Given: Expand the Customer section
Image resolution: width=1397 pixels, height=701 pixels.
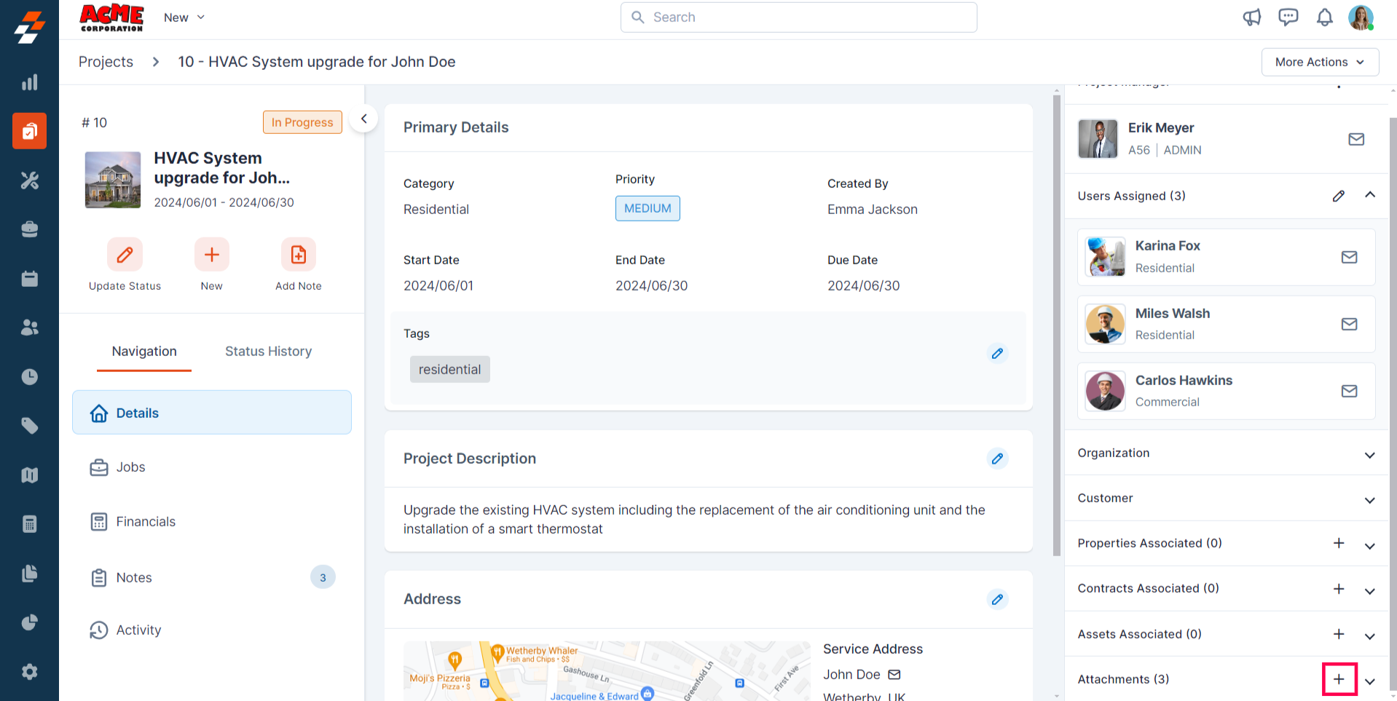Looking at the screenshot, I should tap(1369, 499).
